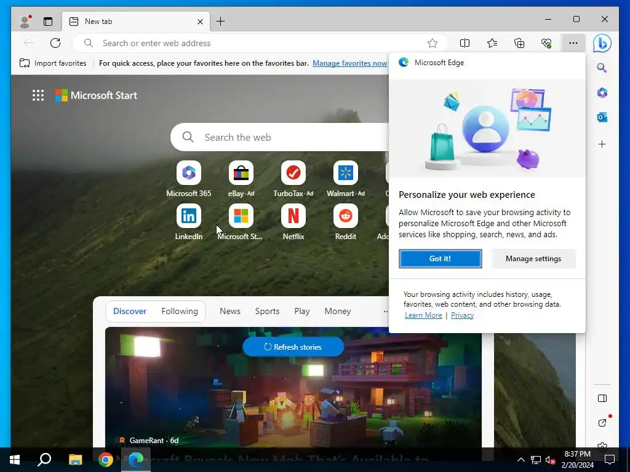Viewport: 630px width, 472px height.
Task: Open Settings and more ellipsis menu
Action: 573,43
